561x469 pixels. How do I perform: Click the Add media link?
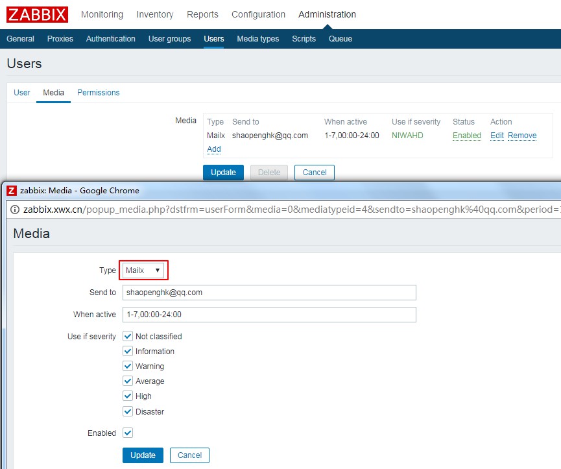pos(214,149)
